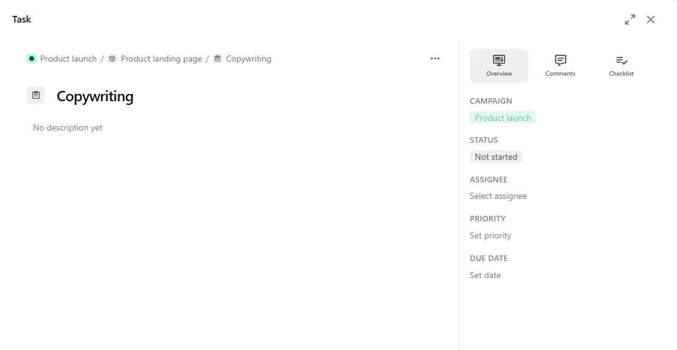Switch to the Overview tab

pyautogui.click(x=498, y=66)
